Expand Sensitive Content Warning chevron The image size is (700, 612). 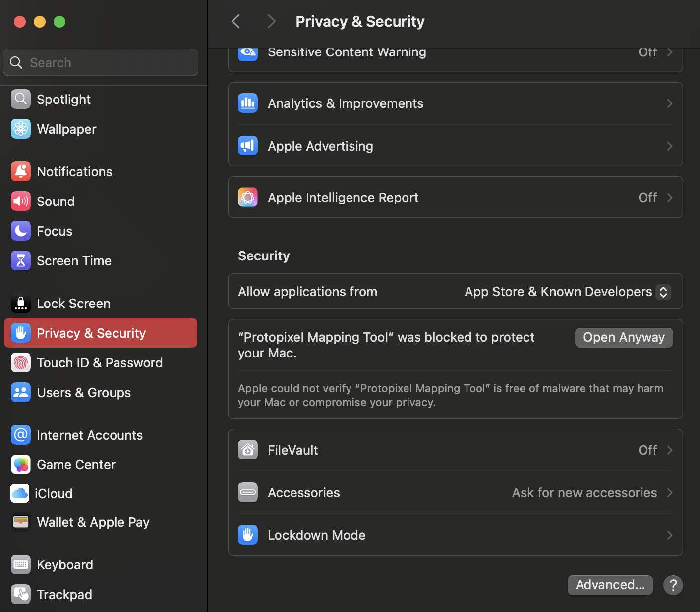670,52
